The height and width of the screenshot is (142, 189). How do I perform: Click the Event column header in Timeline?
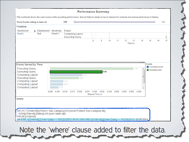pyautogui.click(x=68, y=31)
